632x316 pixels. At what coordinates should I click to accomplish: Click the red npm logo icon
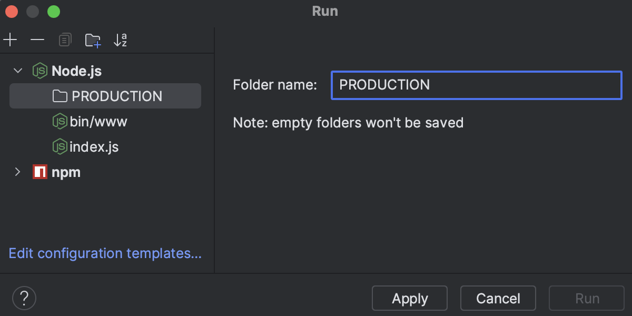pos(40,172)
